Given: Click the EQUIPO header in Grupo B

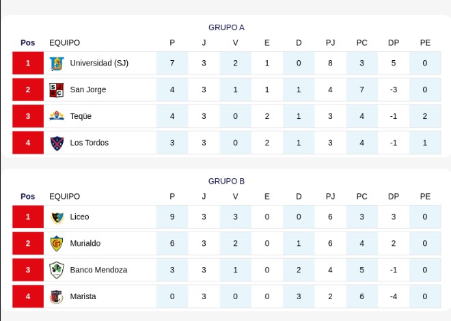Looking at the screenshot, I should point(64,197).
